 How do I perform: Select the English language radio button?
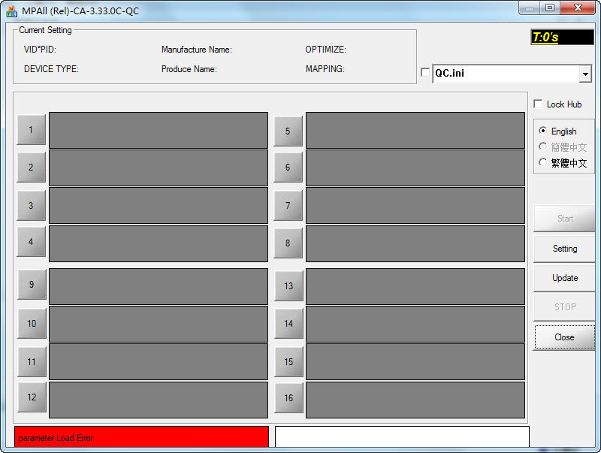click(543, 131)
